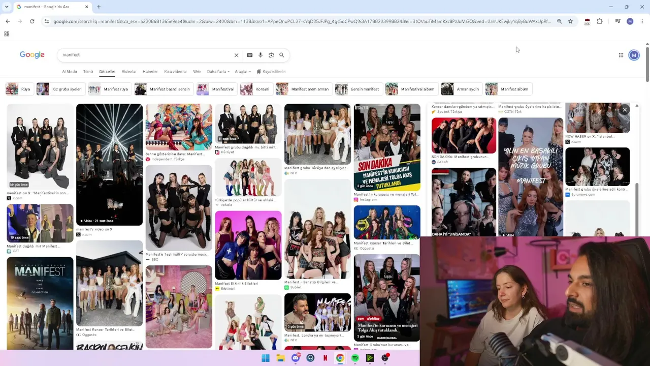Screen dimensions: 650x366
Task: Open a new browser tab
Action: (99, 7)
